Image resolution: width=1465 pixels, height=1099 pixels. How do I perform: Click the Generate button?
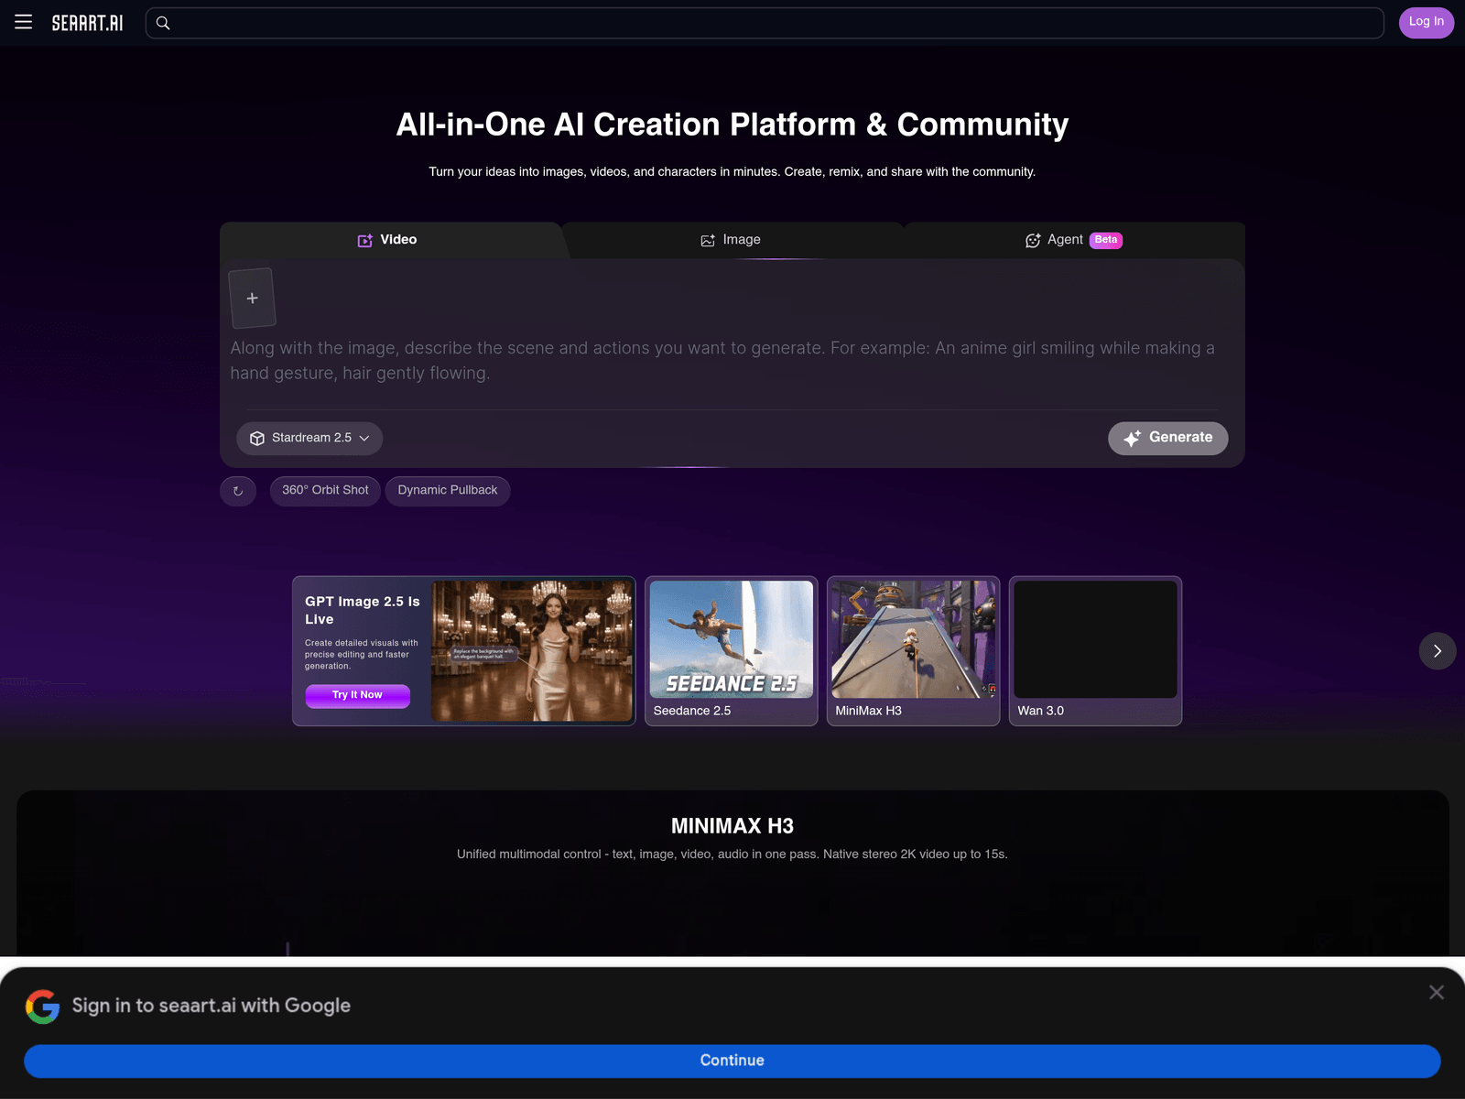click(1168, 438)
